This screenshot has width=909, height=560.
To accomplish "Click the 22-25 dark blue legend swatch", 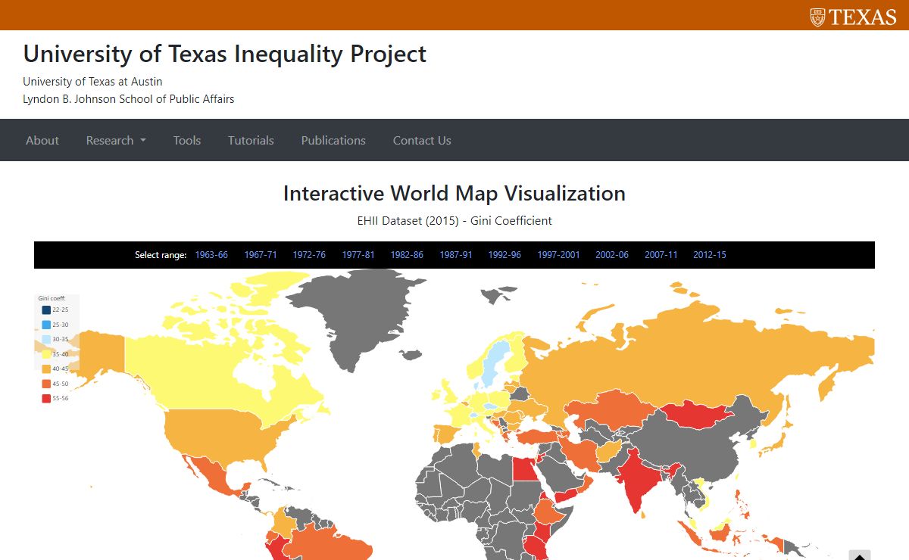I will [46, 310].
